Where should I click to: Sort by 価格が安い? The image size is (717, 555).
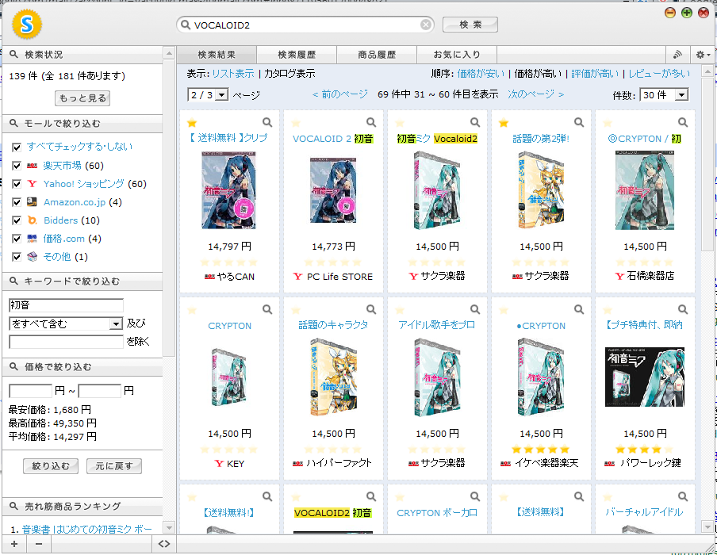click(481, 74)
